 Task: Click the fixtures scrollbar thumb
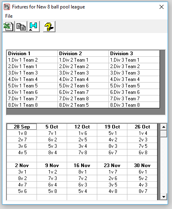tap(164, 134)
